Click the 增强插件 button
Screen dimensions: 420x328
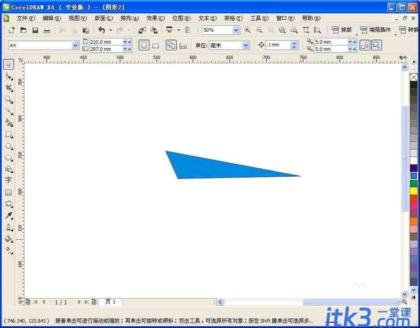tap(375, 30)
